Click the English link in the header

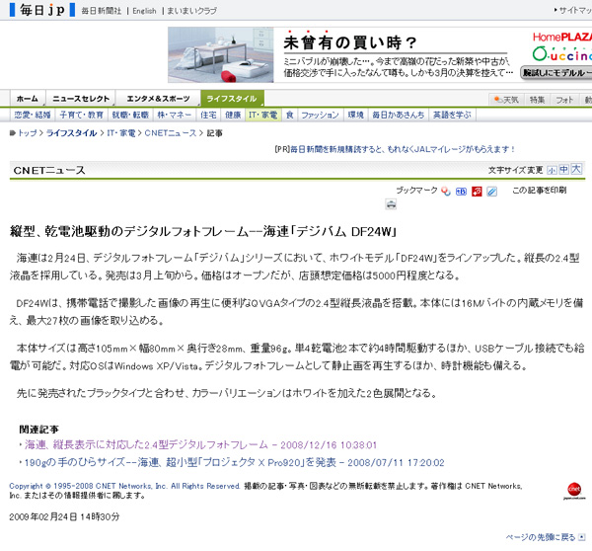145,11
